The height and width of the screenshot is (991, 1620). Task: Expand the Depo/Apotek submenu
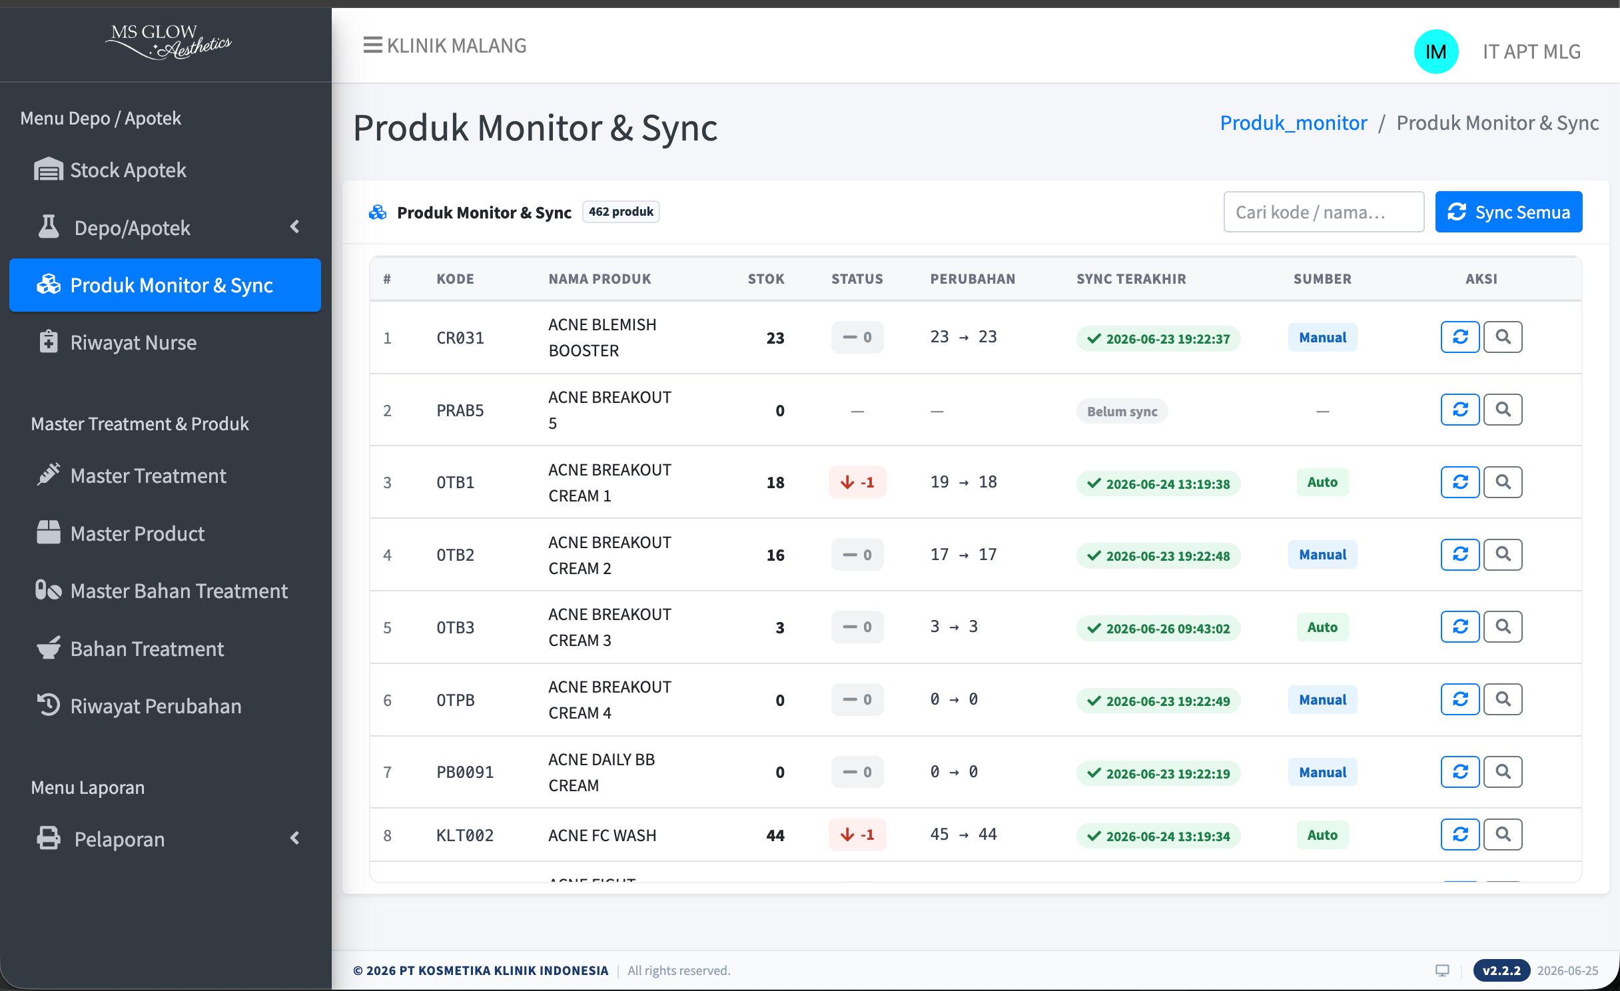165,228
